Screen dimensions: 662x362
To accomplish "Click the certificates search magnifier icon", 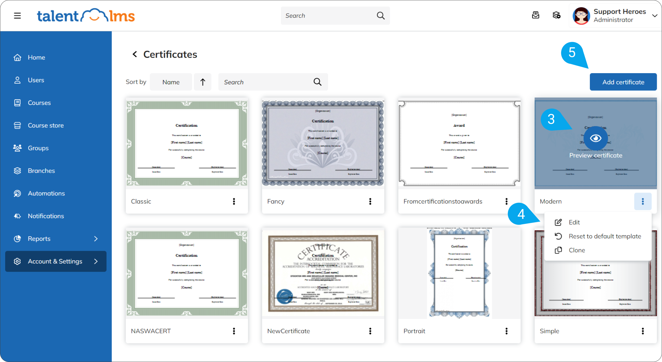I will point(317,82).
